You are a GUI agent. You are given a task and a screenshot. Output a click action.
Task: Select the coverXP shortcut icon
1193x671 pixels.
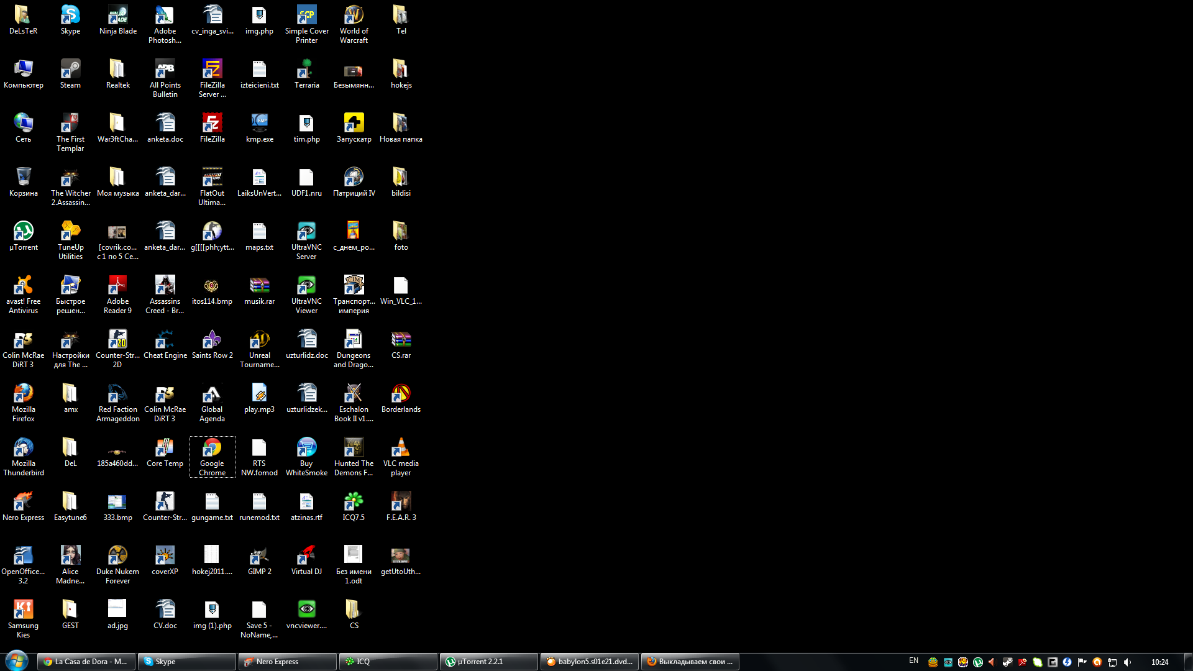165,560
